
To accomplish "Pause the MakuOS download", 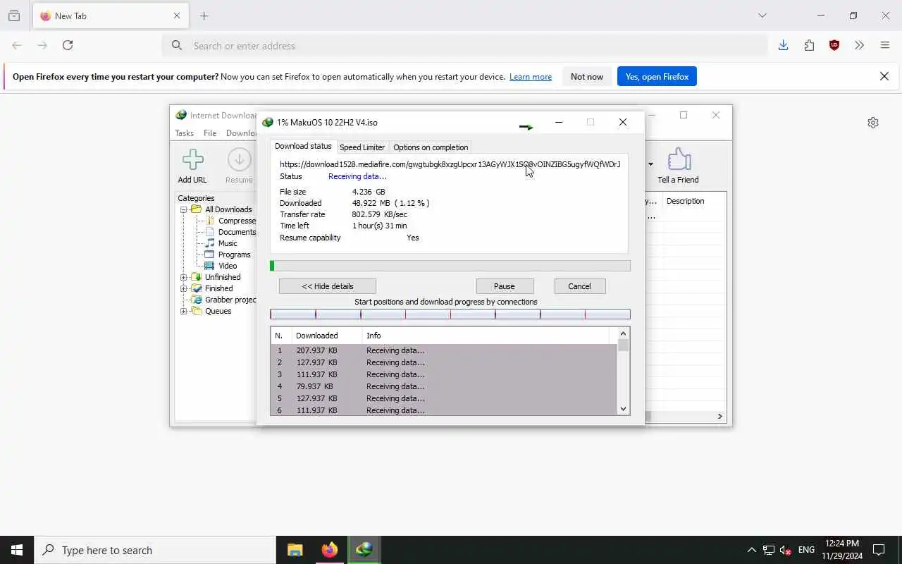I will click(x=505, y=286).
